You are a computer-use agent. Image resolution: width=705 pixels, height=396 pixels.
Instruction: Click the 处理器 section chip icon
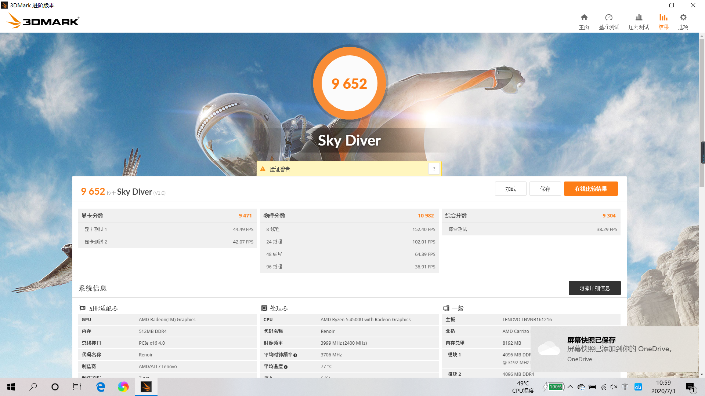264,308
